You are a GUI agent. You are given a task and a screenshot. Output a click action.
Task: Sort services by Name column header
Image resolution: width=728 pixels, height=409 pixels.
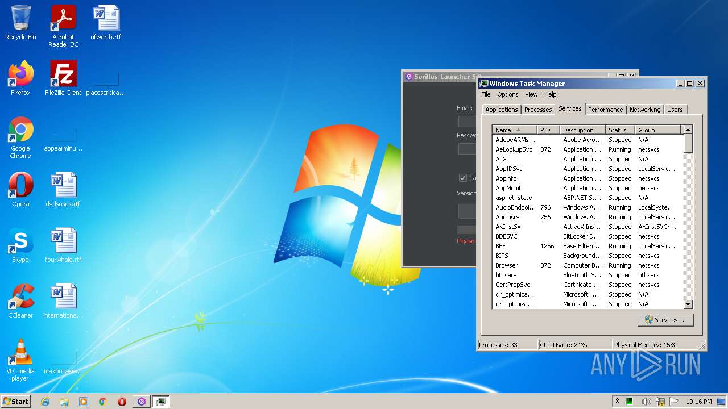pyautogui.click(x=515, y=130)
